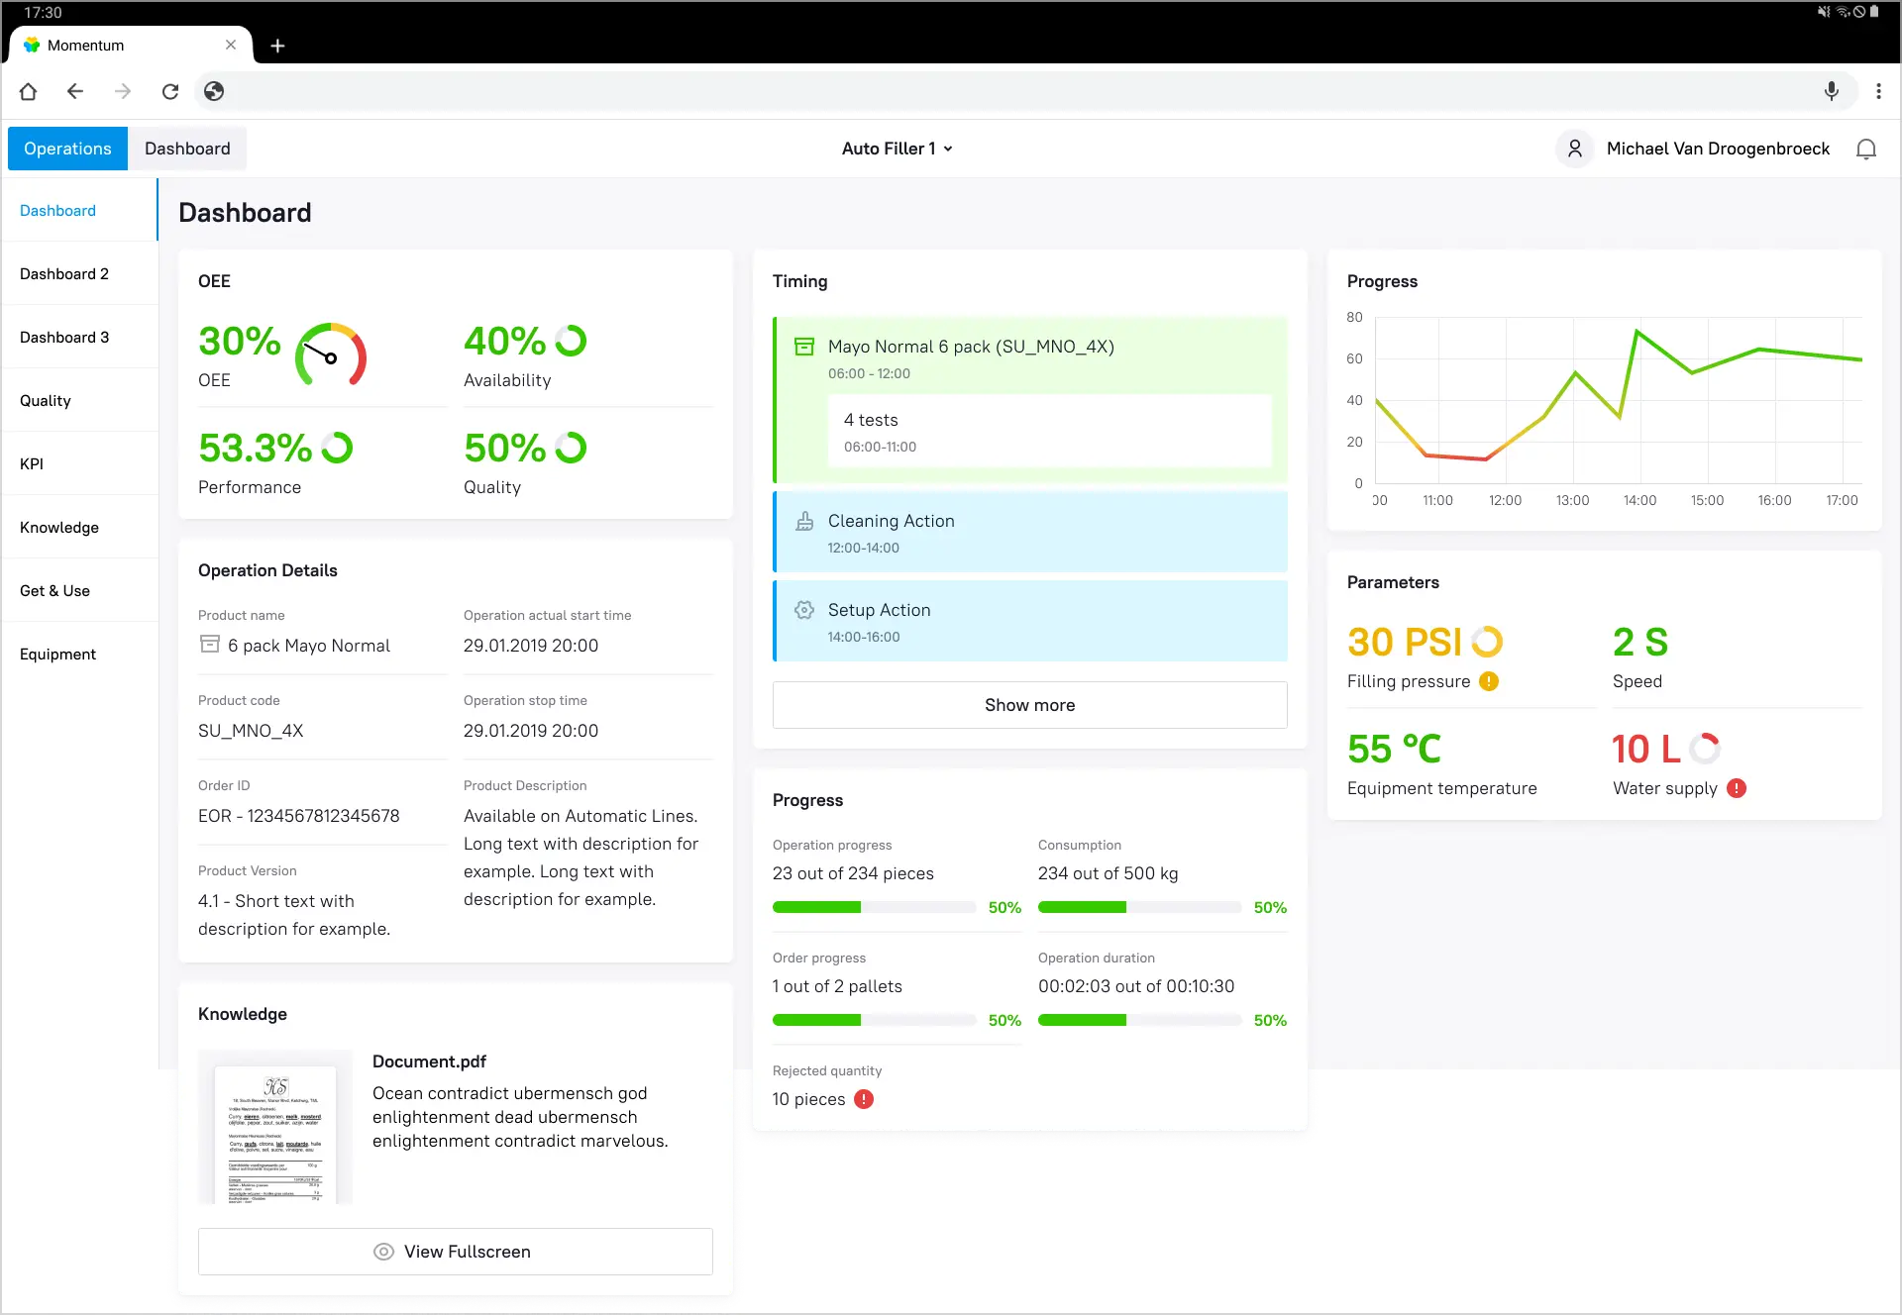The image size is (1902, 1315).
Task: Click the Show more button
Action: point(1030,705)
